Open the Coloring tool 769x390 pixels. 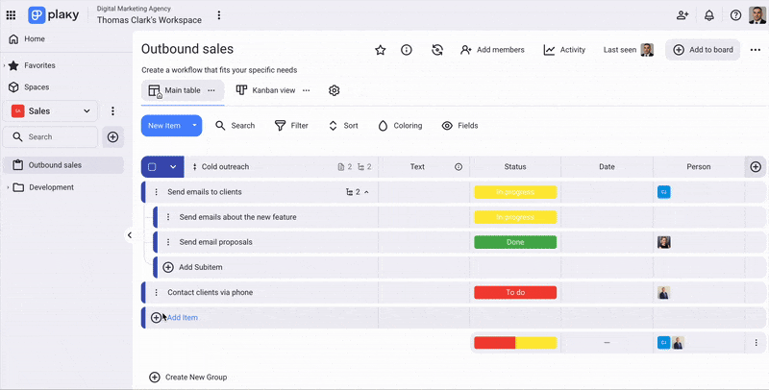(x=400, y=126)
